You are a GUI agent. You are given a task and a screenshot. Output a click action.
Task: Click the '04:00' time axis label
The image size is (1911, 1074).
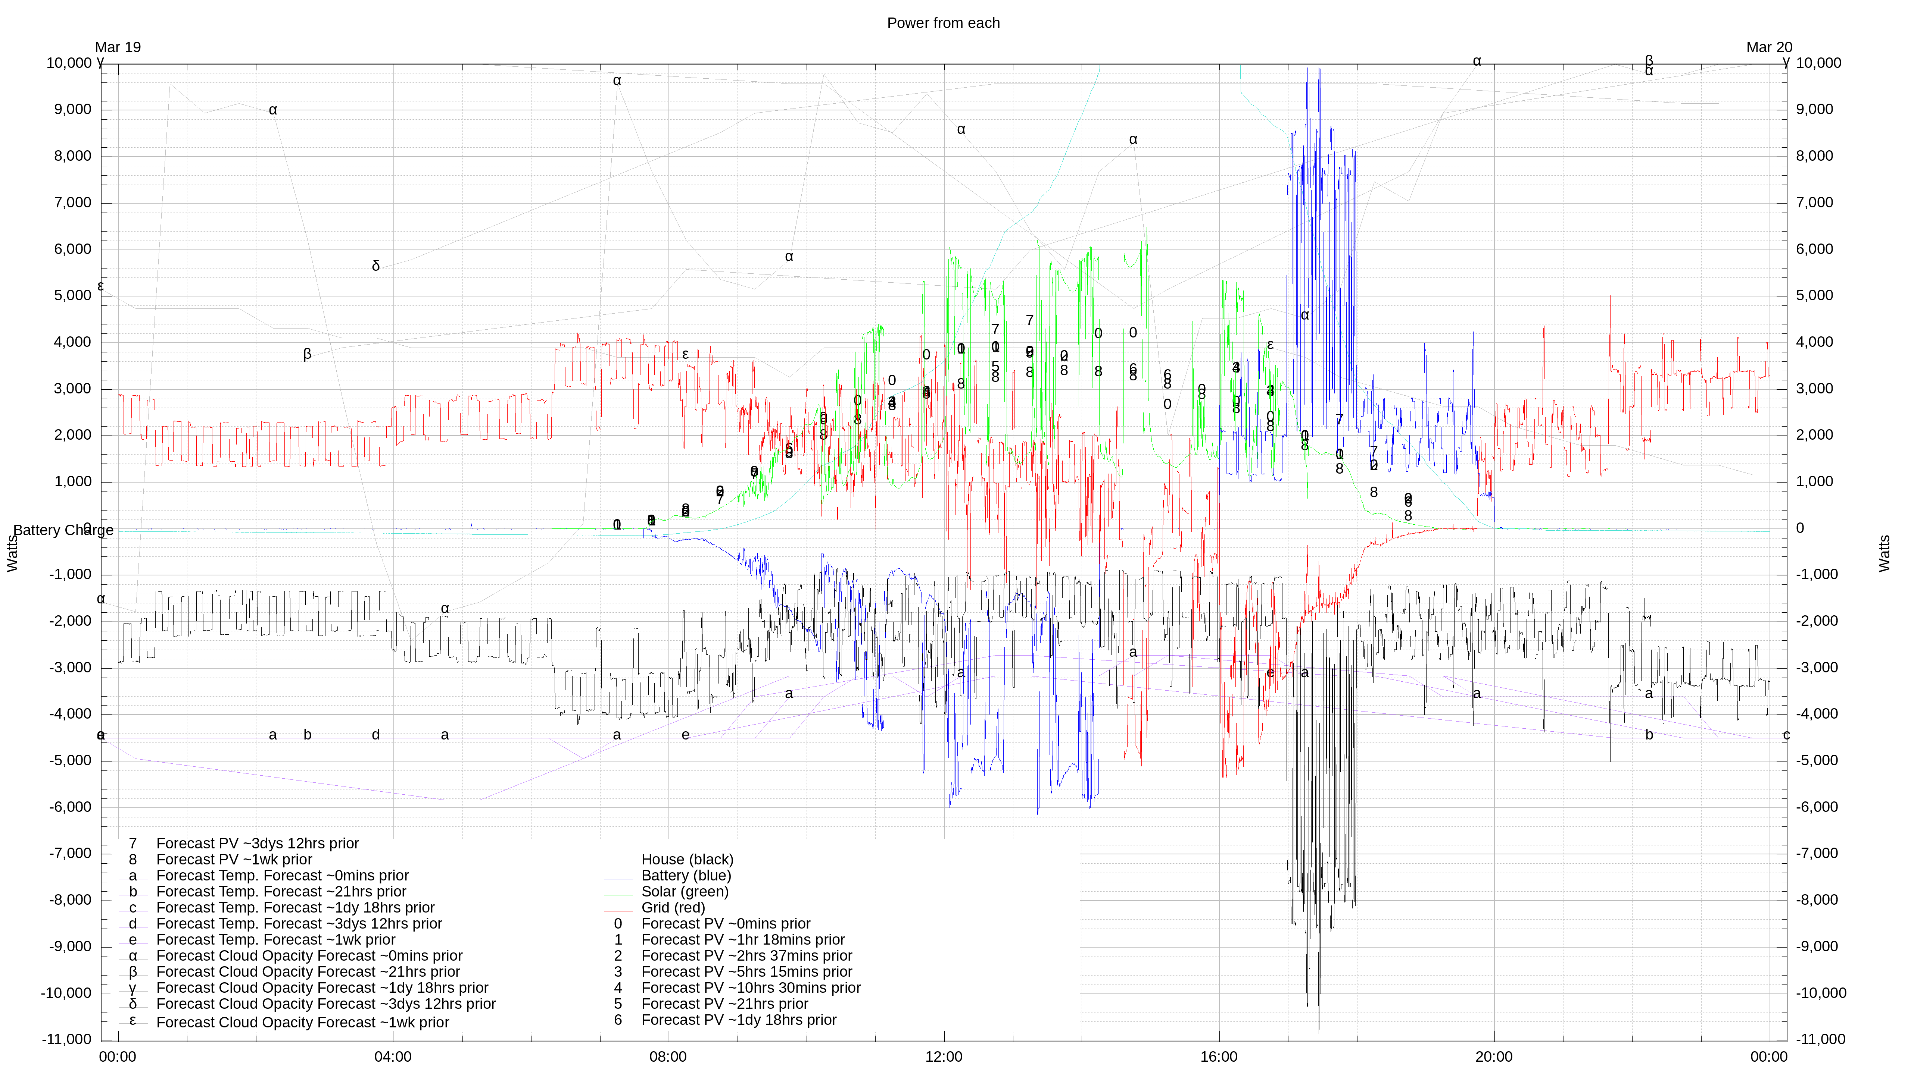coord(392,1057)
